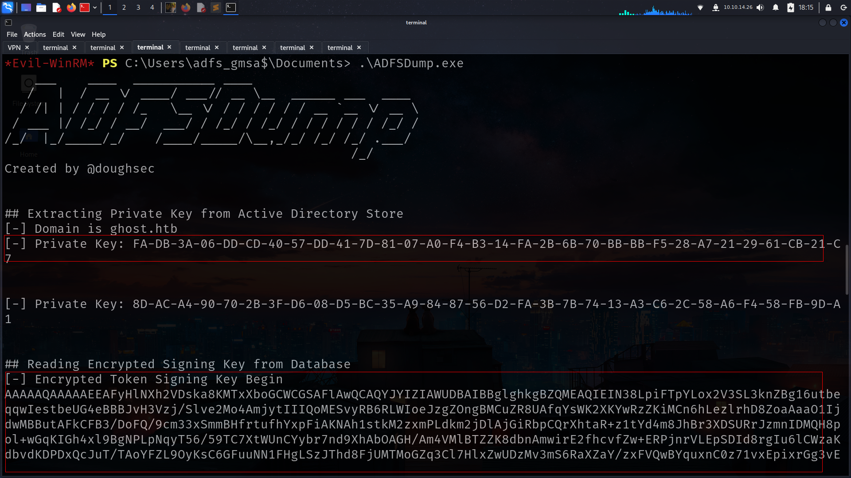The image size is (851, 478).
Task: Close the sixth tab
Action: (x=264, y=47)
